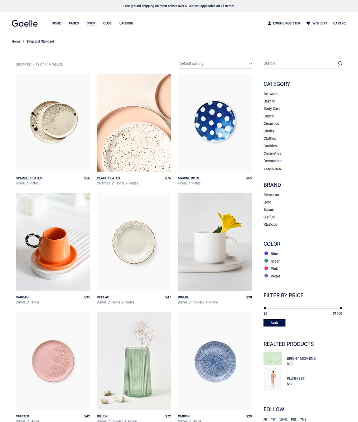Open the FB social link
358x422 pixels.
point(265,419)
